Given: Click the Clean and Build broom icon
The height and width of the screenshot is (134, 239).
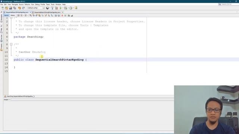Looking at the screenshot, I should click(56, 8).
